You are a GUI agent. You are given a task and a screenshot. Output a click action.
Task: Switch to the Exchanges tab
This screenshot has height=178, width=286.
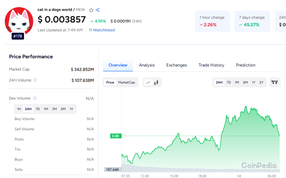(x=176, y=65)
